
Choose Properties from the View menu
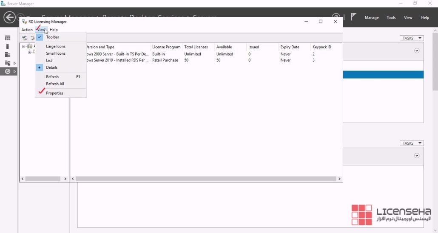click(54, 93)
